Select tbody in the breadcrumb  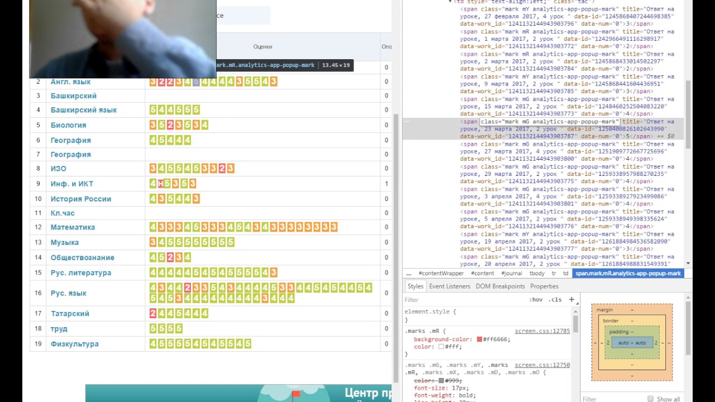coord(537,274)
